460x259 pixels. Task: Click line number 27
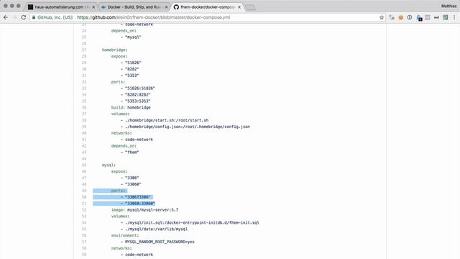pos(84,50)
